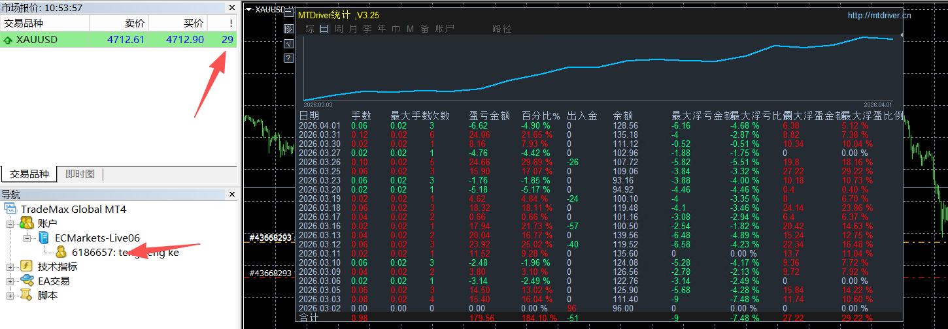This screenshot has width=948, height=329.
Task: Select the EA交易 tree label
Action: click(x=54, y=281)
